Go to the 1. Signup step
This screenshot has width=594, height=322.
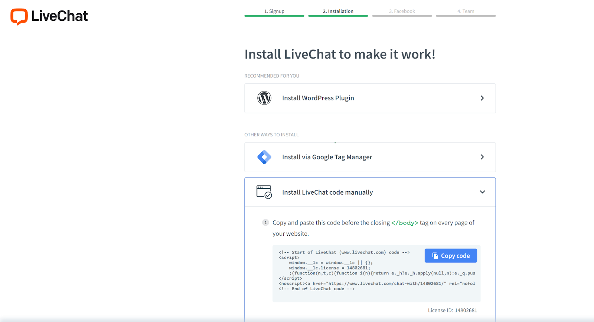[x=274, y=11]
